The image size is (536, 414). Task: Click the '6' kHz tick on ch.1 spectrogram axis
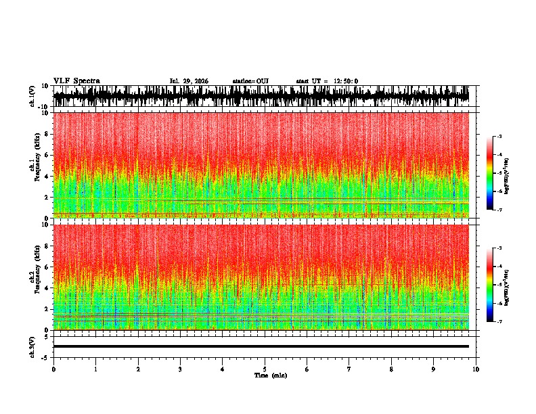tap(47, 155)
